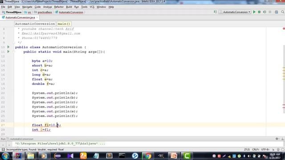Open the Window menu

[101, 7]
